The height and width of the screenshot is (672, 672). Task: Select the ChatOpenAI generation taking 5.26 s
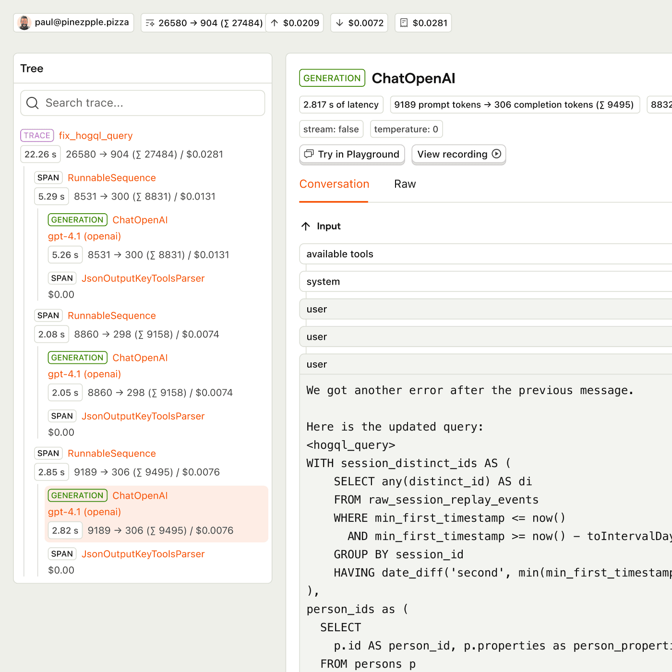(140, 220)
